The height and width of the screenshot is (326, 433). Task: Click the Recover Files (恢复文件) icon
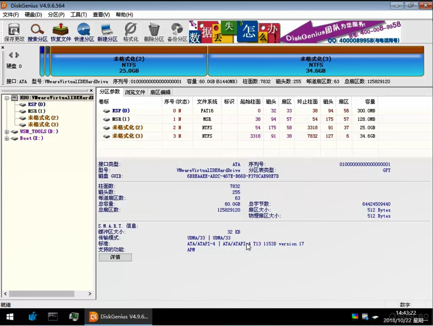click(61, 32)
